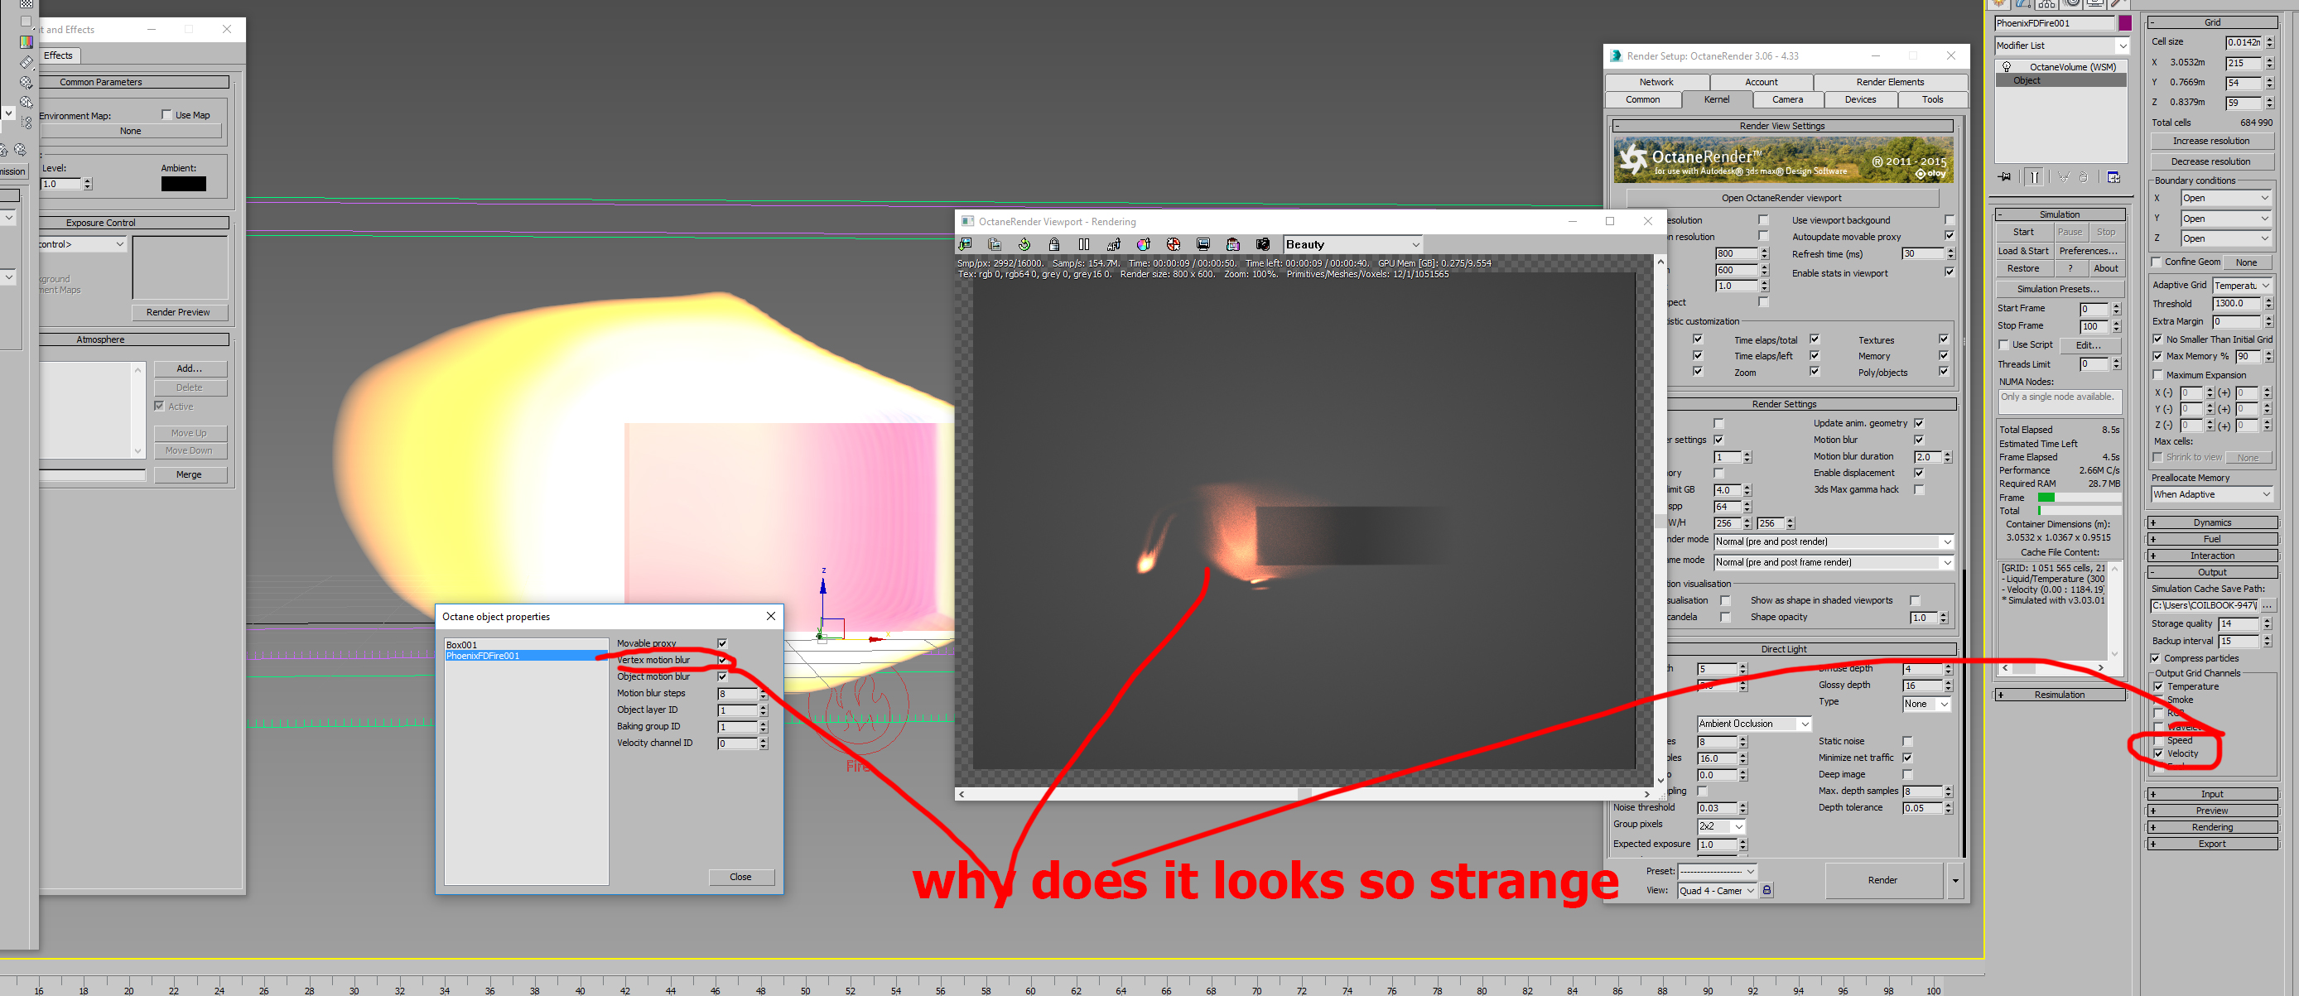Uncheck Vertex motion blur checkbox
2299x996 pixels.
point(722,661)
